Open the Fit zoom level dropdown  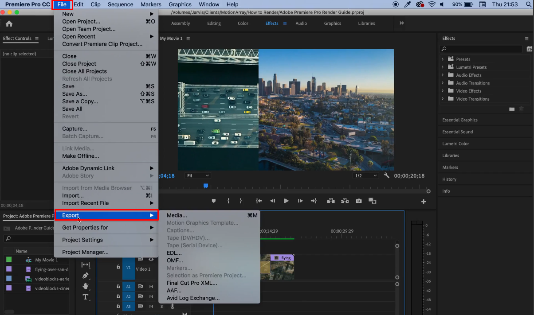(197, 175)
